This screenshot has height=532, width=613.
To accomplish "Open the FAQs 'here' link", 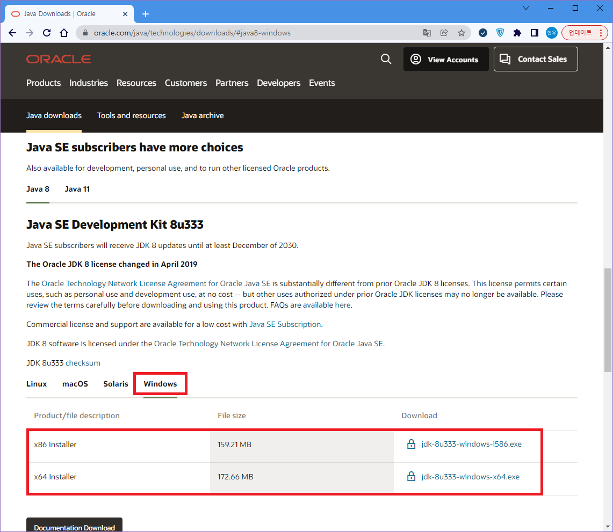I will pos(342,305).
